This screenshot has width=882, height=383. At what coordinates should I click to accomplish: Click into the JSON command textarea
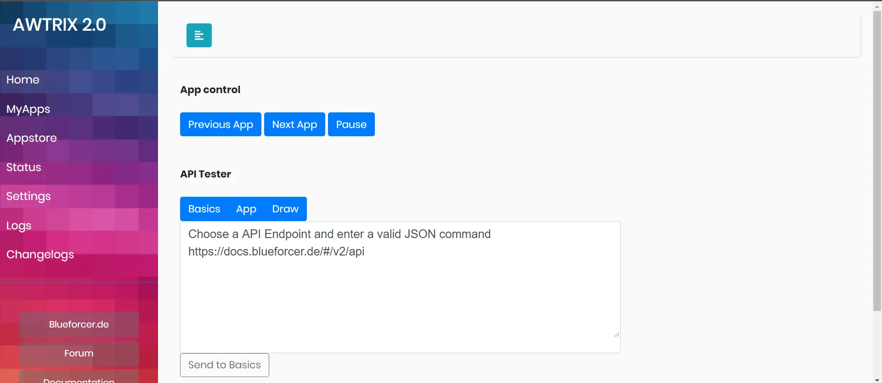click(400, 294)
